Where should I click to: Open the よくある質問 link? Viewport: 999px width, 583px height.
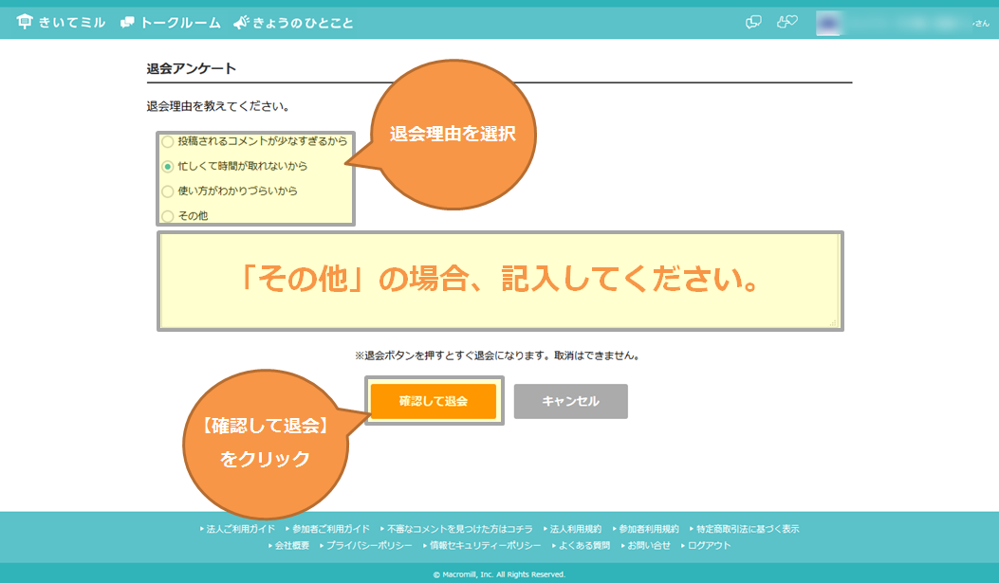point(585,545)
